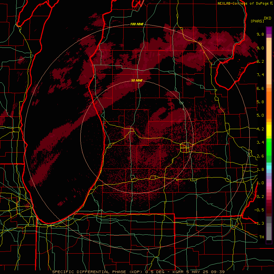
Task: Click the 7.4 value on the color scale
Action: point(260,75)
